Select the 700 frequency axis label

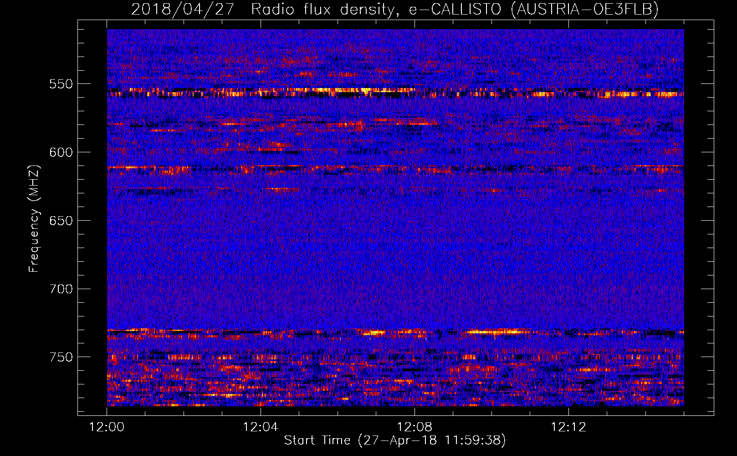(61, 289)
